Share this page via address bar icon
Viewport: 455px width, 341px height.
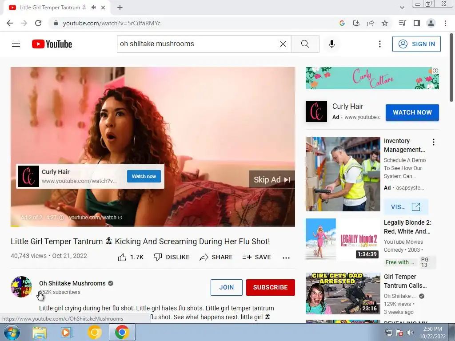click(x=370, y=23)
